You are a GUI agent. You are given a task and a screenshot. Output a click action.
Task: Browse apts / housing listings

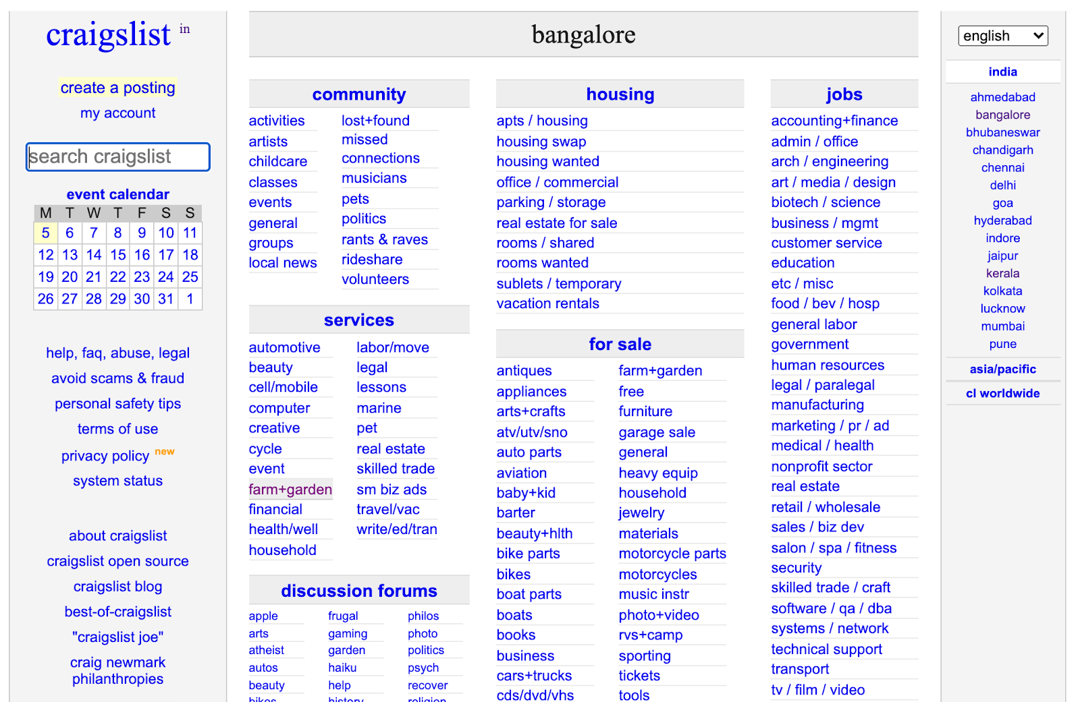[x=542, y=121]
